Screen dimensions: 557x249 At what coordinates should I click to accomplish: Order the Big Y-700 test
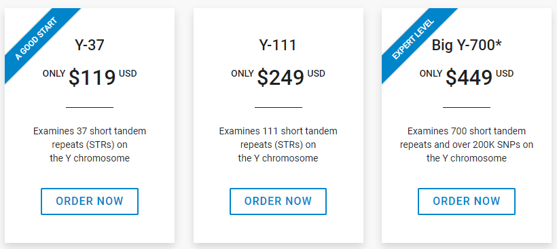[467, 202]
